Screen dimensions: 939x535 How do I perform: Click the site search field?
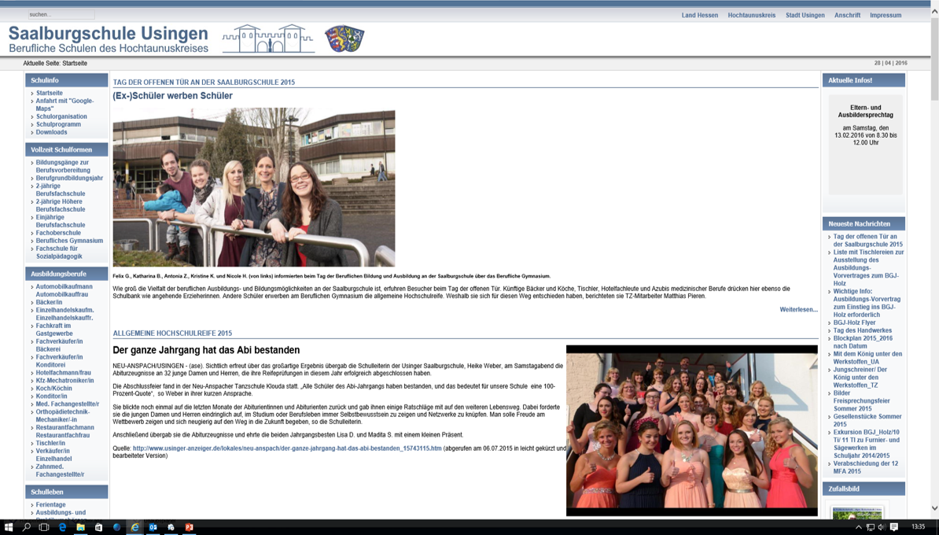coord(61,14)
